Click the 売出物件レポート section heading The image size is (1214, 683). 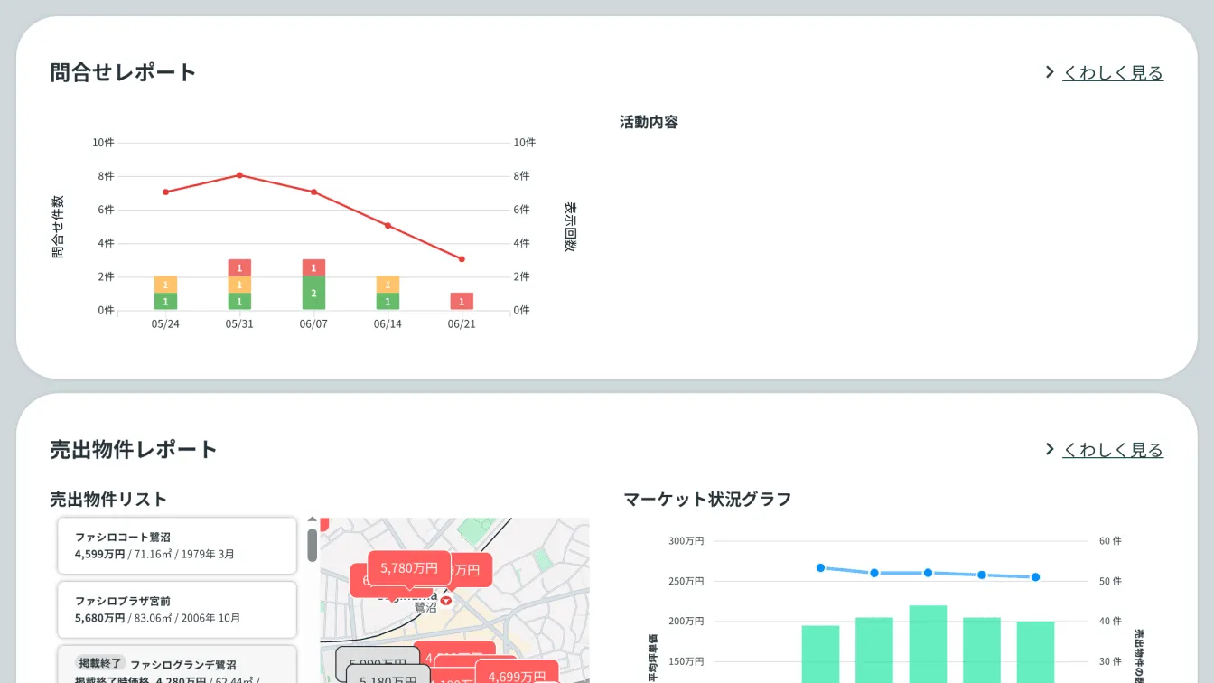134,449
